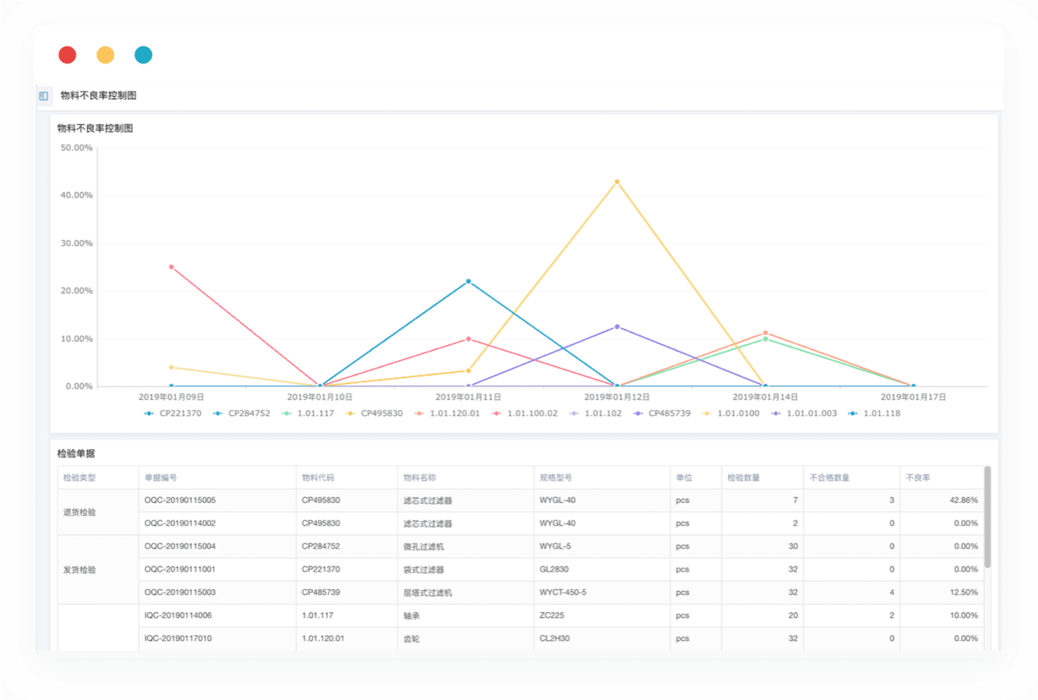Click the 检验数量 column header
Viewport: 1038px width, 700px height.
click(743, 478)
